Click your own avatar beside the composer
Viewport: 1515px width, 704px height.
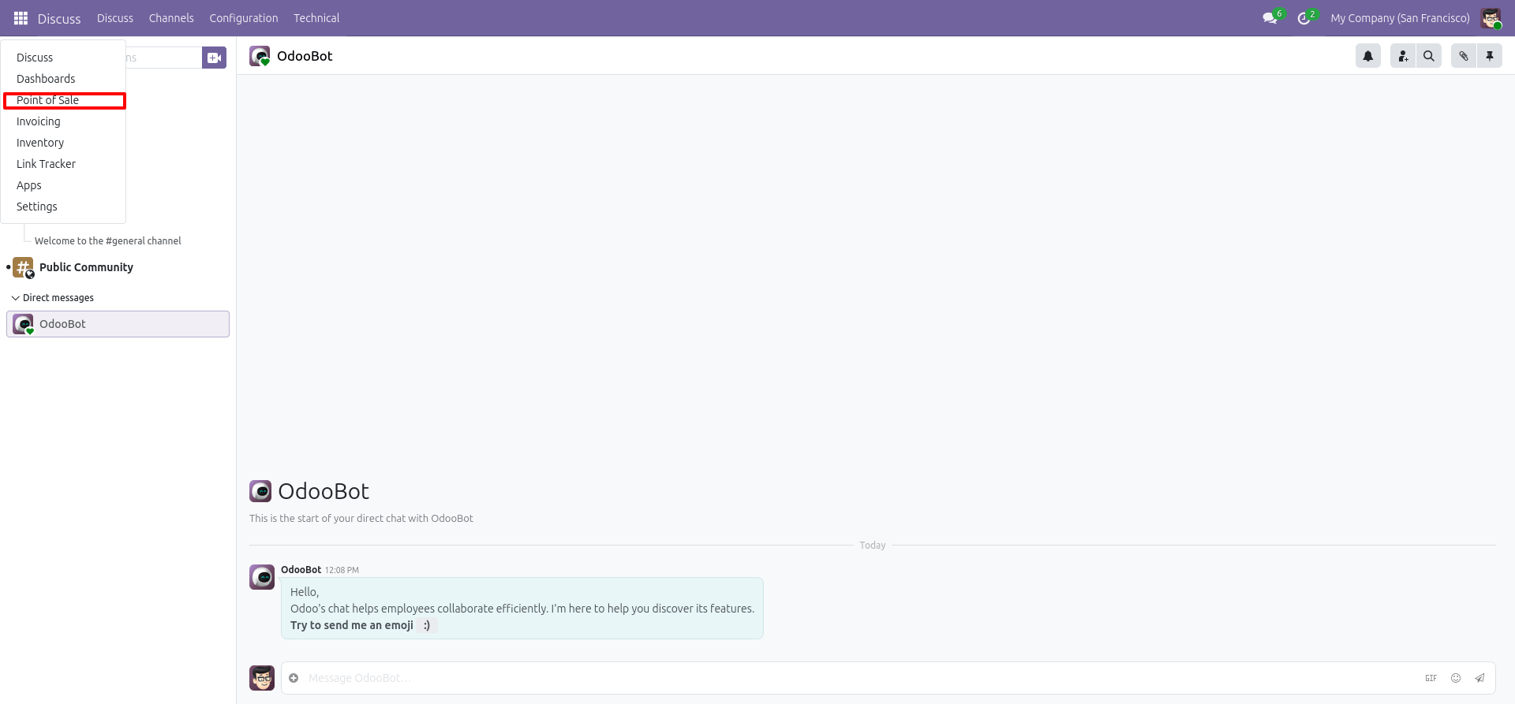click(x=262, y=678)
